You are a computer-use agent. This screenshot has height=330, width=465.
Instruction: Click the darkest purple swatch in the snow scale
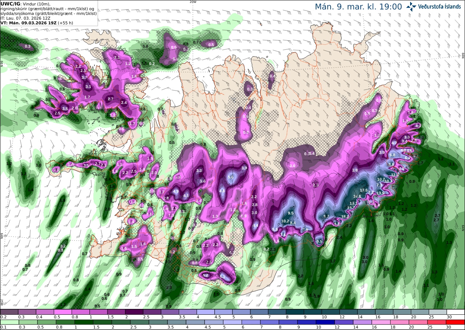[x=134, y=312]
